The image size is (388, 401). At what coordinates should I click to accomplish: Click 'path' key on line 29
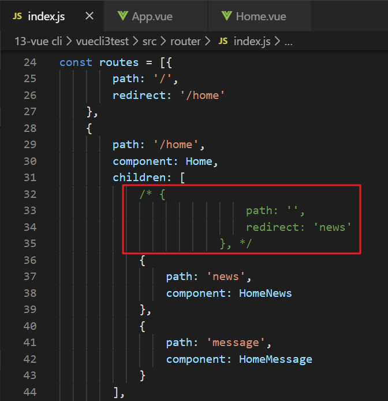pyautogui.click(x=126, y=145)
